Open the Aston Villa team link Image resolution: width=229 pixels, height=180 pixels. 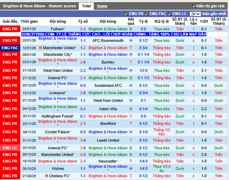point(108,109)
